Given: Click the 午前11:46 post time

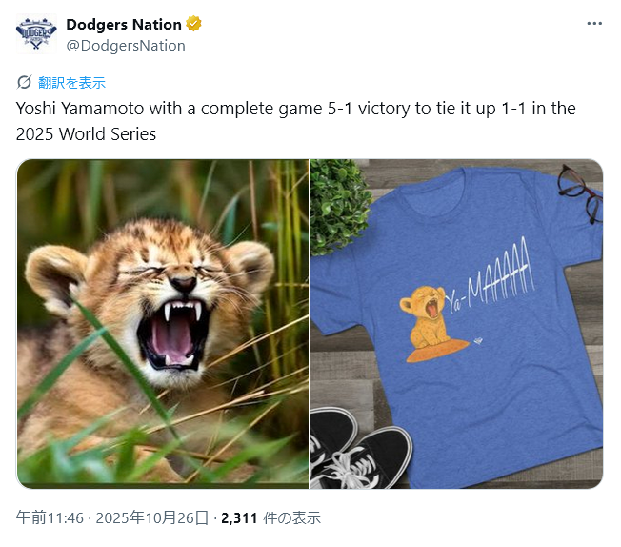Looking at the screenshot, I should tap(49, 518).
